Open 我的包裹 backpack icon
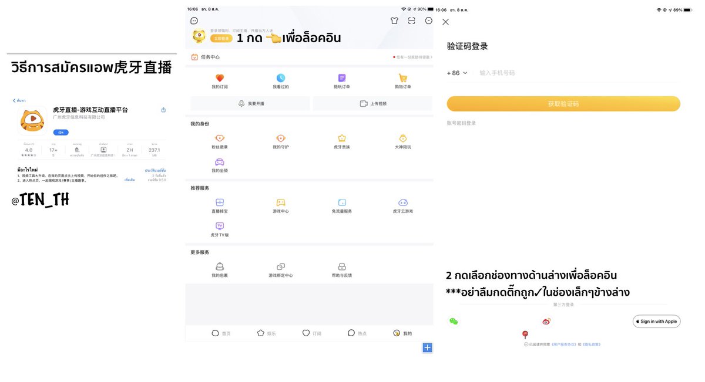The height and width of the screenshot is (382, 705). (220, 266)
